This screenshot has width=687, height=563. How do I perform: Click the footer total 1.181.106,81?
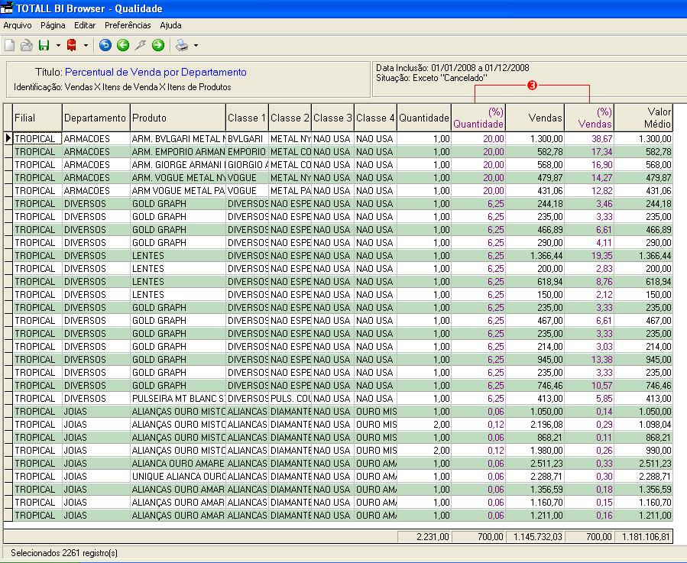coord(643,537)
